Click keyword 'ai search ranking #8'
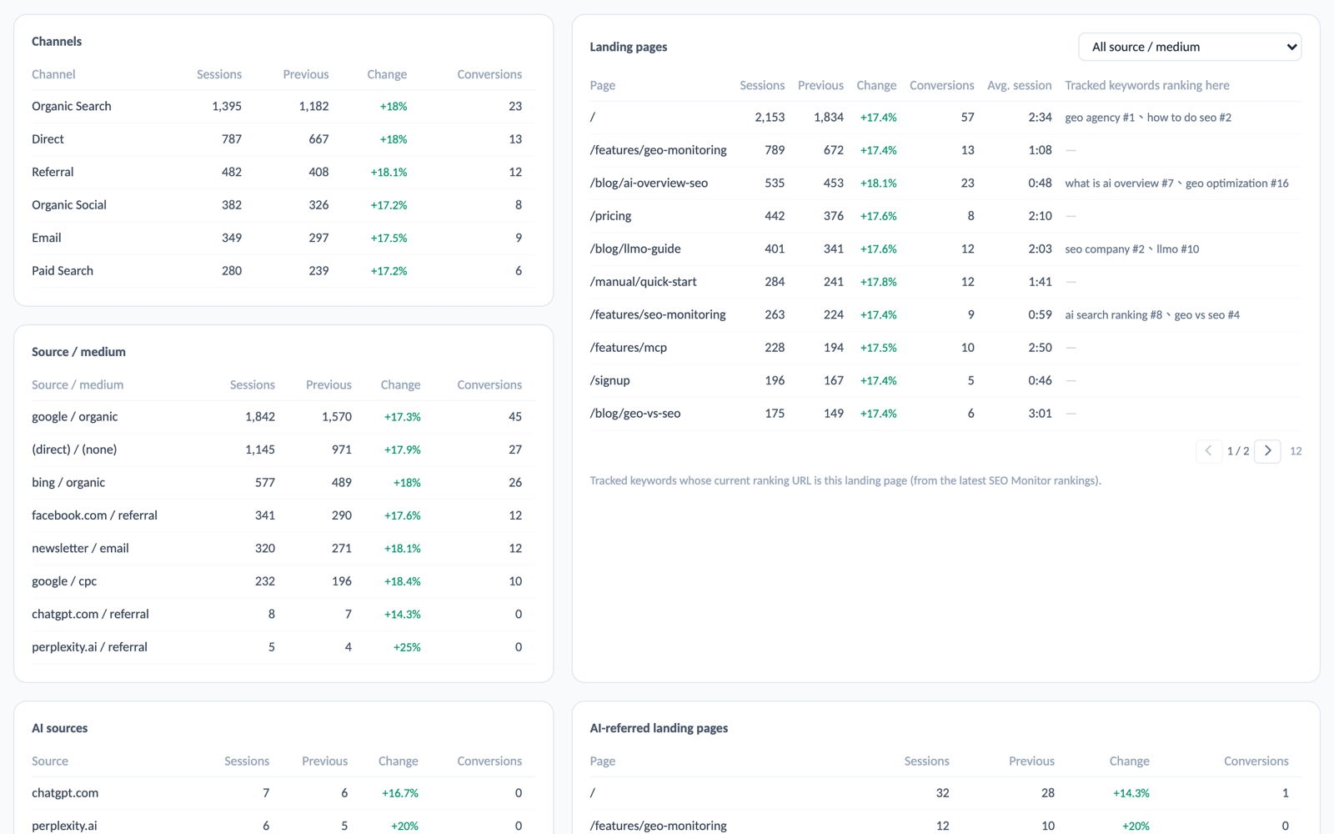This screenshot has width=1334, height=834. click(1113, 315)
